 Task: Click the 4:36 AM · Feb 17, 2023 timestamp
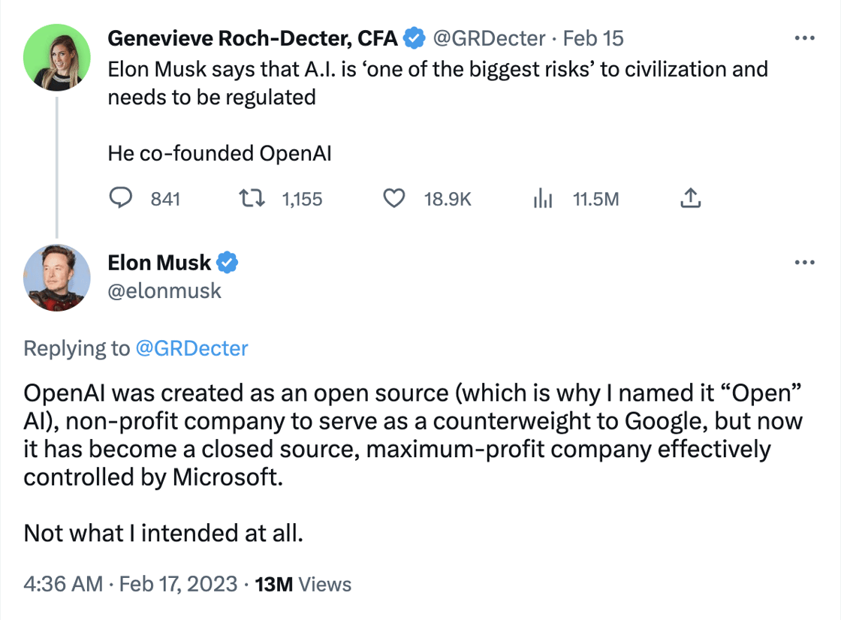point(131,583)
